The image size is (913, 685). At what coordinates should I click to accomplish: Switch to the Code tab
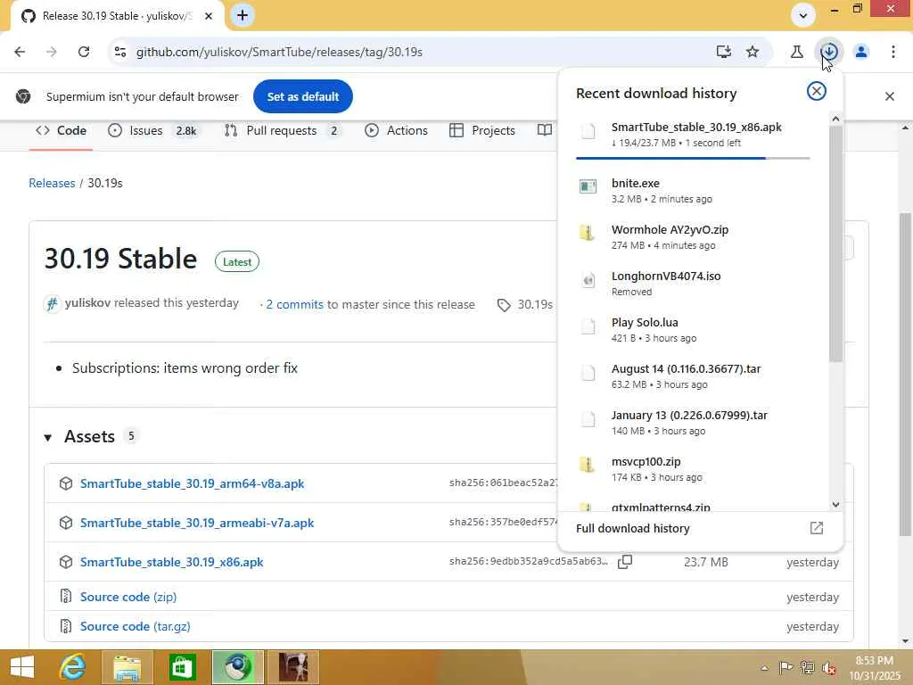(62, 130)
